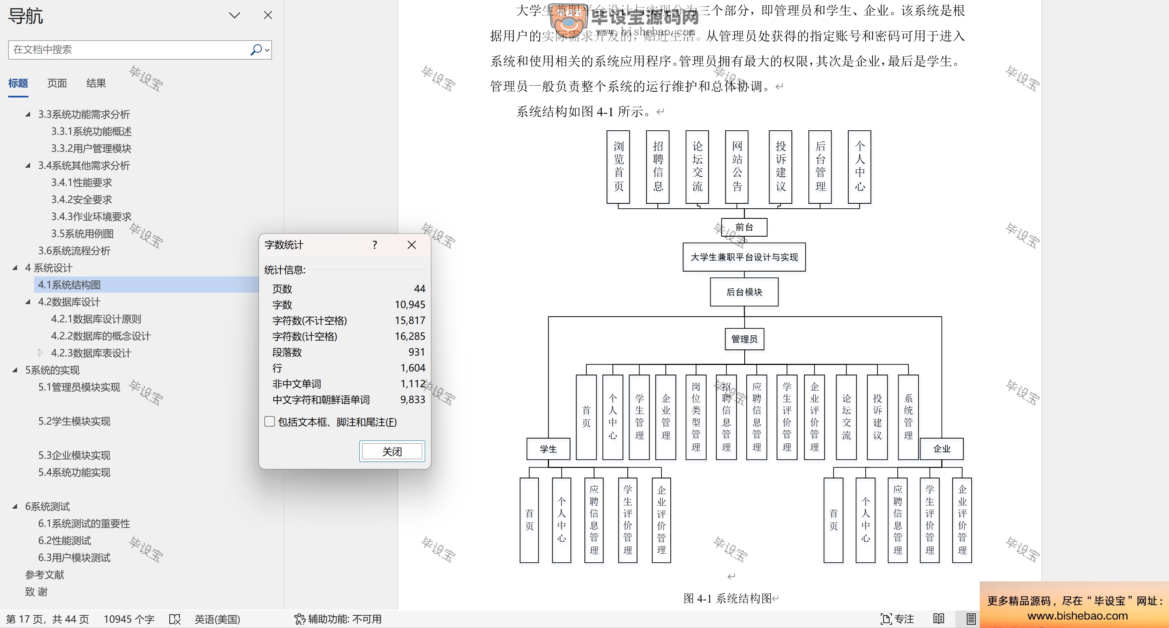Switch to print layout view icon
The width and height of the screenshot is (1169, 628).
(971, 619)
